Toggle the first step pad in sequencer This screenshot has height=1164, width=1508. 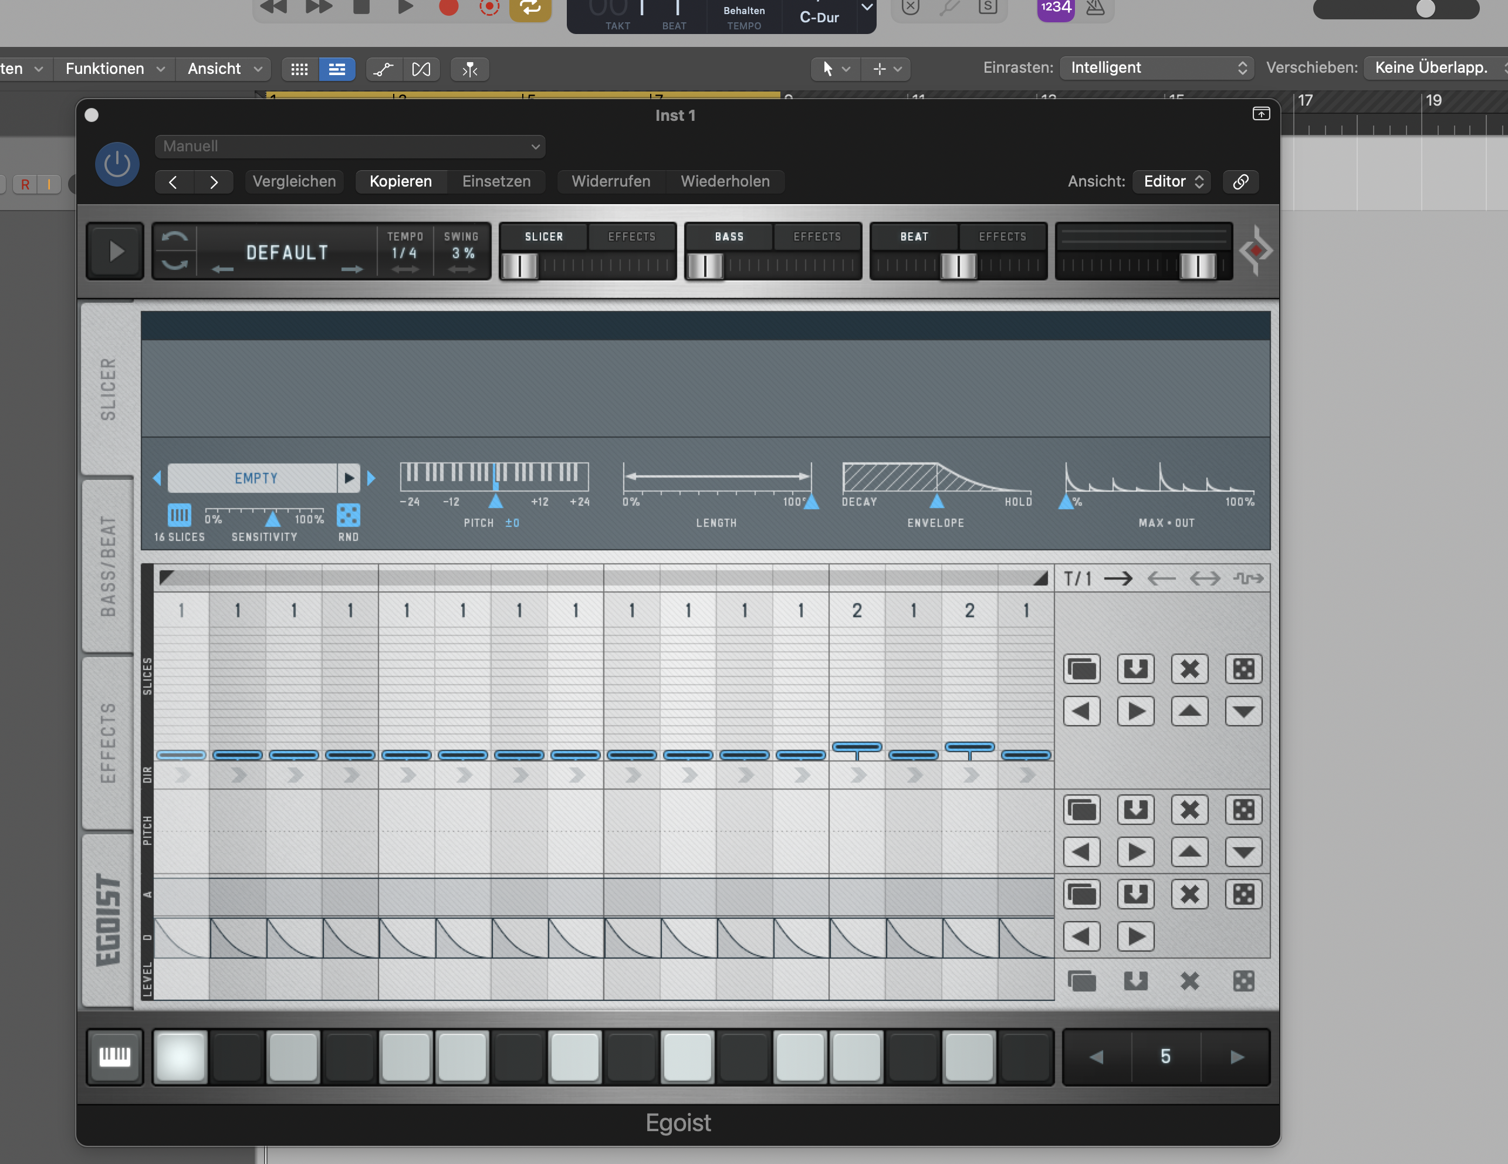click(x=180, y=1056)
